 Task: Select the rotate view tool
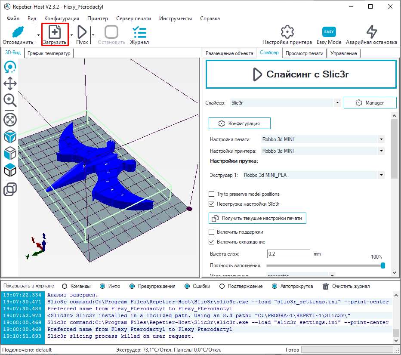[10, 67]
